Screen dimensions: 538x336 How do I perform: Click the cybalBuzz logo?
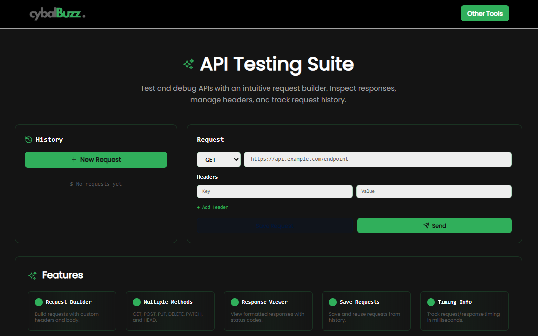[57, 13]
